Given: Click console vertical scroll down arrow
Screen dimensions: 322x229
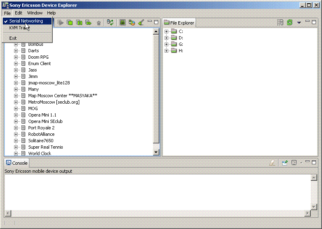Looking at the screenshot, I should point(314,207).
